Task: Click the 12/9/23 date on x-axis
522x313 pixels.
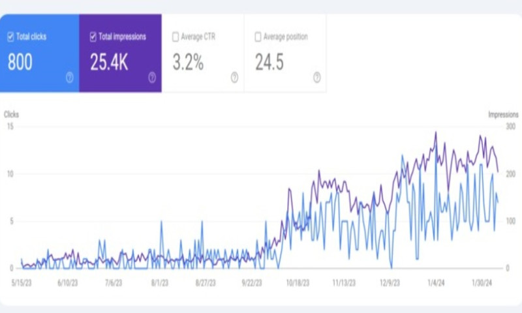Action: click(x=390, y=284)
